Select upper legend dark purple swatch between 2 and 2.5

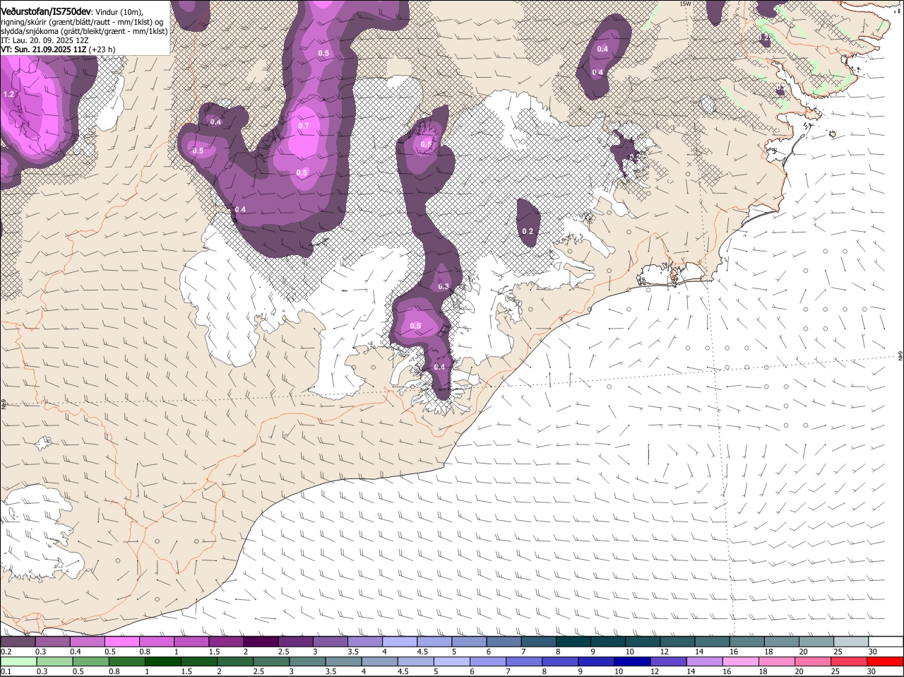(261, 642)
